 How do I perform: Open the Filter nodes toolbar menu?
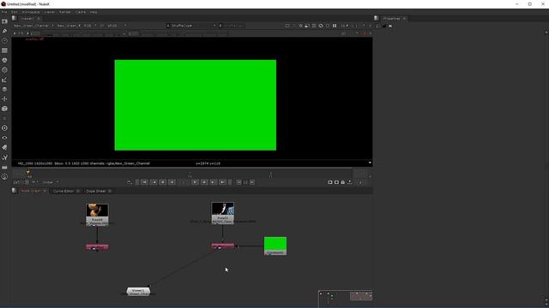point(4,70)
